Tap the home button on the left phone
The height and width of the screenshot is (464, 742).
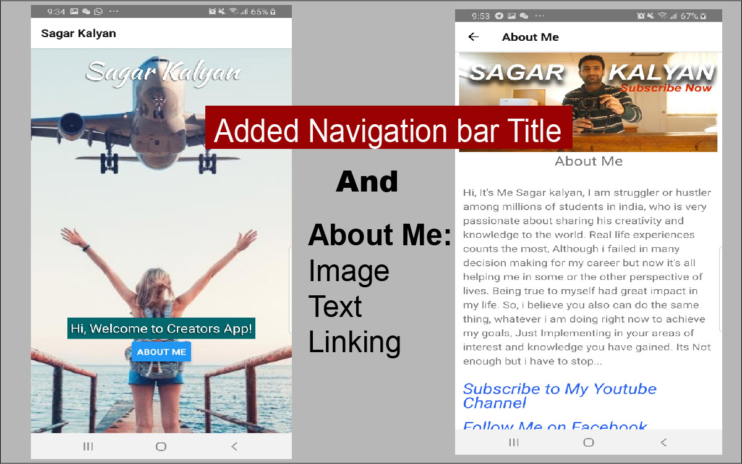tap(161, 447)
